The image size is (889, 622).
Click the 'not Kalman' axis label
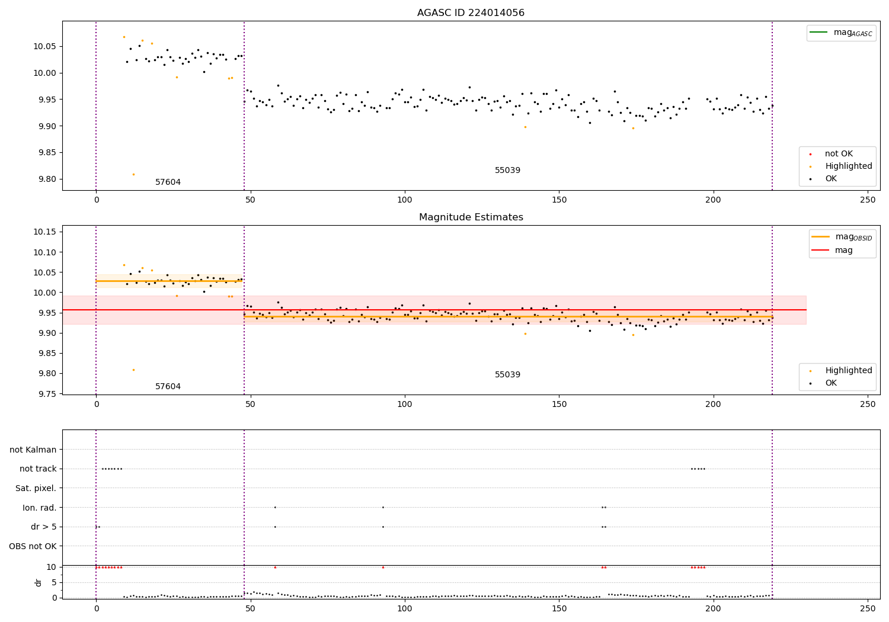pyautogui.click(x=33, y=450)
